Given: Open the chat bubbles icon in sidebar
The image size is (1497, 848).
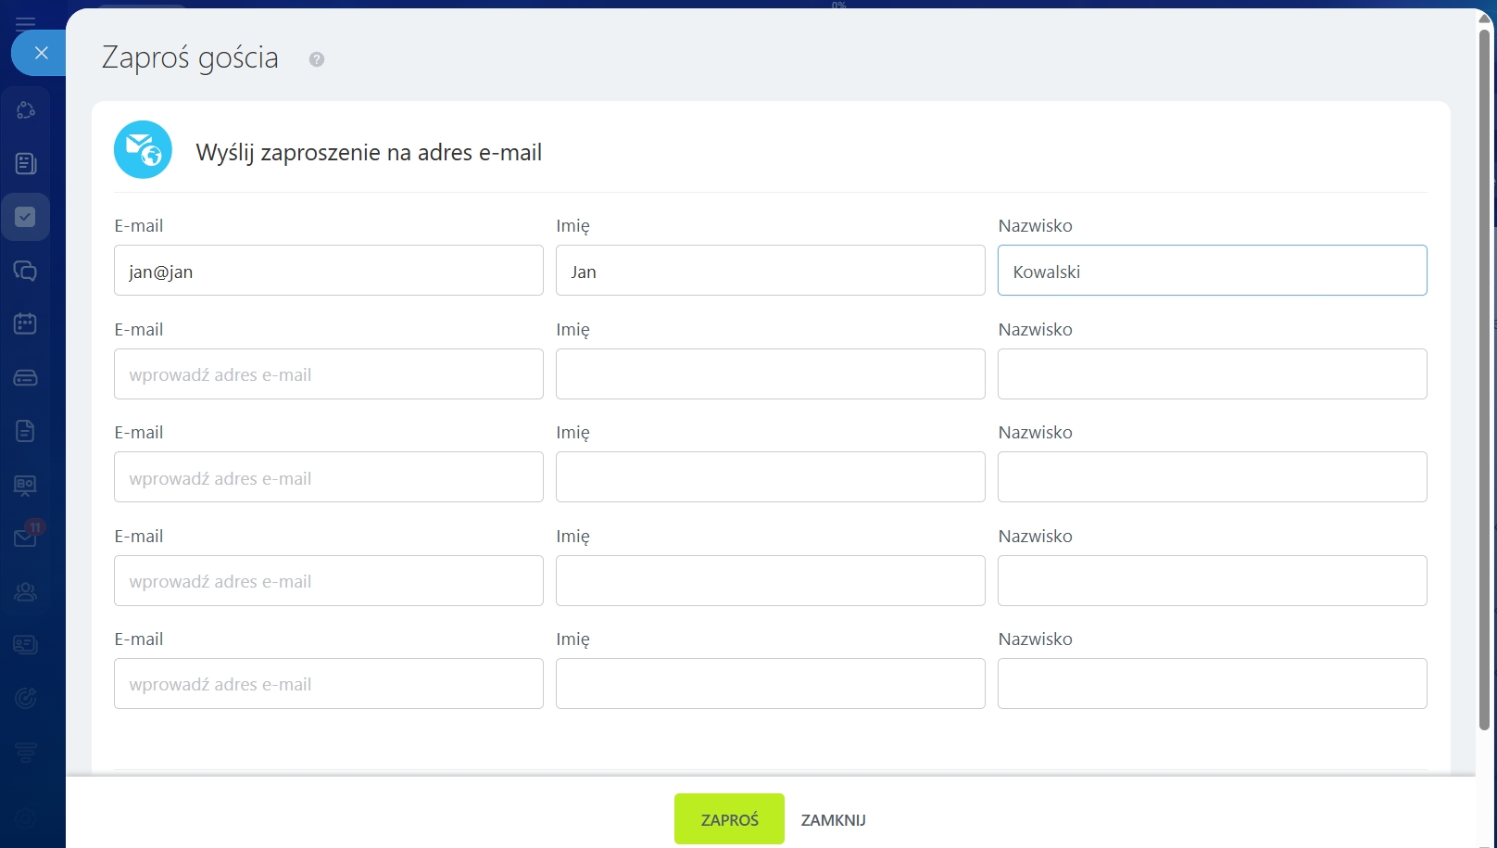Looking at the screenshot, I should (26, 271).
